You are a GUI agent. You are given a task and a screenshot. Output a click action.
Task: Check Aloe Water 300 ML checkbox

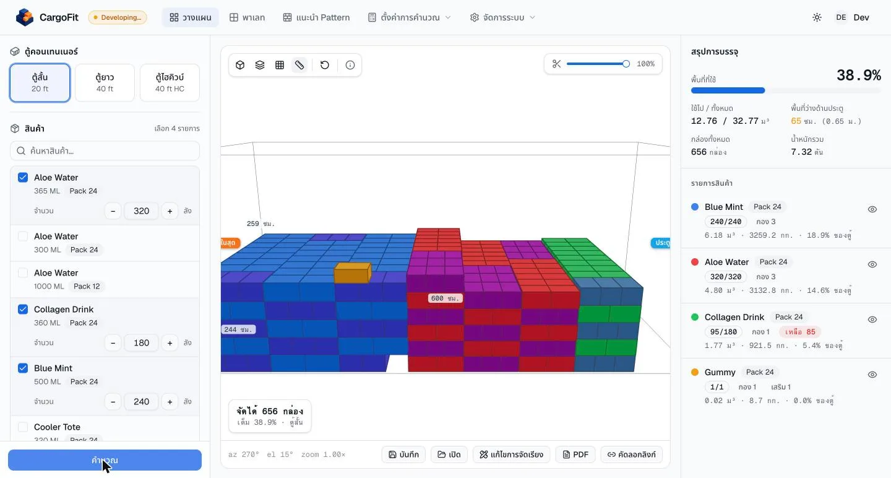[23, 237]
